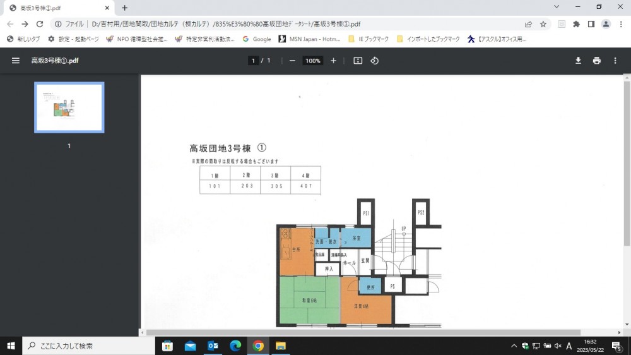631x355 pixels.
Task: Expand the tab search chevron
Action: tap(557, 7)
